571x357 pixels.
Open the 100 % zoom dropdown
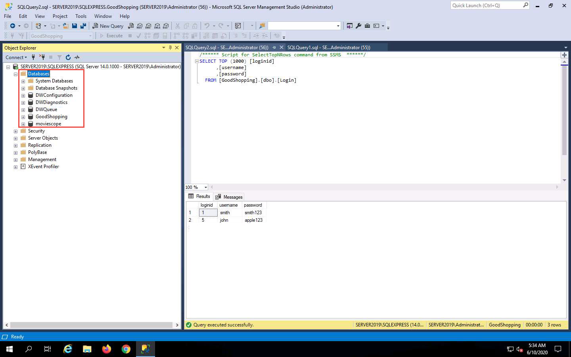point(205,187)
